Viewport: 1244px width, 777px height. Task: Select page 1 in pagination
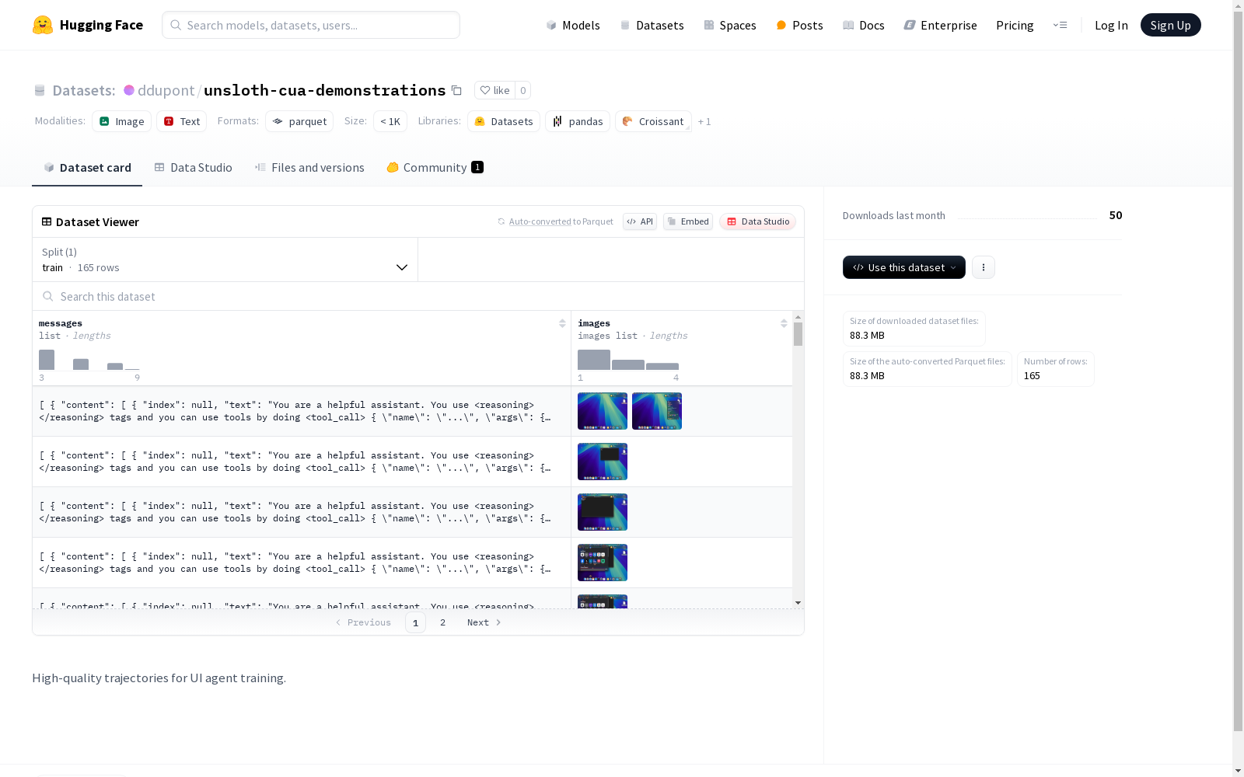415,622
